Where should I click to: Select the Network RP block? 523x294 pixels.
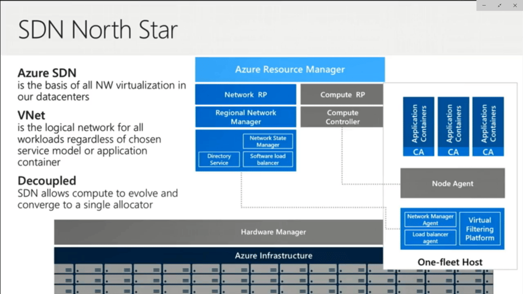[x=245, y=94]
